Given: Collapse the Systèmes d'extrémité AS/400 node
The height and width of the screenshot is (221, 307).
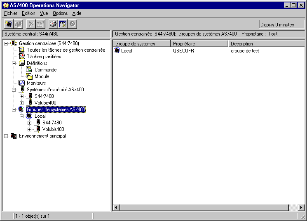Looking at the screenshot, I should [x=14, y=90].
